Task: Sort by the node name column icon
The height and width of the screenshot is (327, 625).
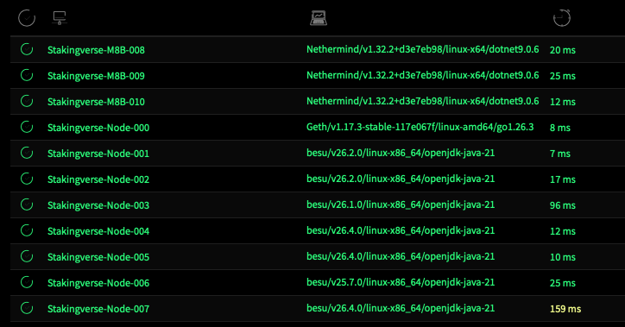Action: pyautogui.click(x=60, y=18)
